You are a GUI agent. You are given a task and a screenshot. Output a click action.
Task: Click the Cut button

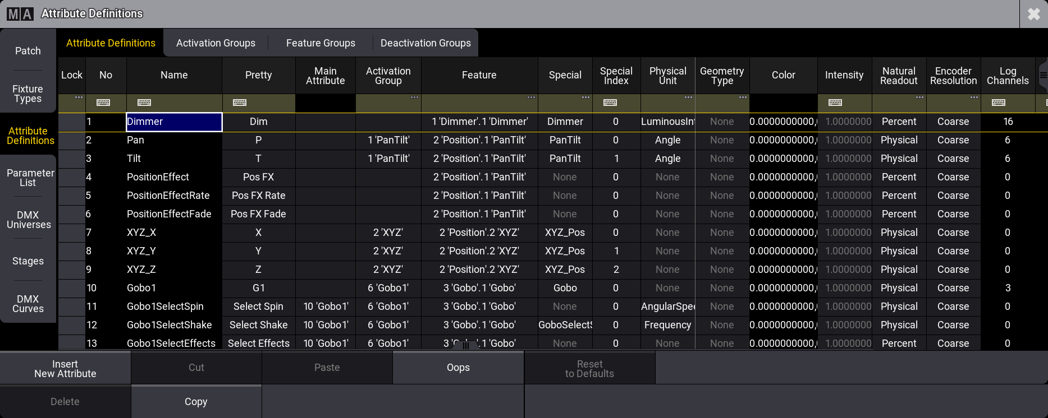click(196, 368)
